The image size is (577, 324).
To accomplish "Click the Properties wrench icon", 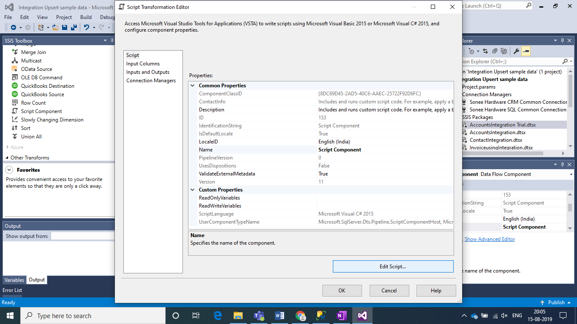I will (x=516, y=51).
